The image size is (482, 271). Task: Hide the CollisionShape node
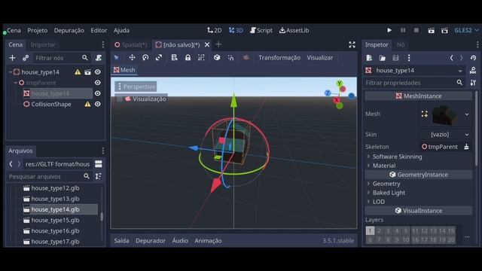[98, 104]
